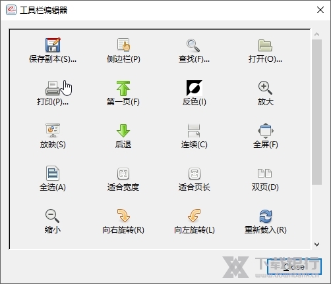
Task: Choose the Presentation (放映) icon
Action: click(x=53, y=130)
